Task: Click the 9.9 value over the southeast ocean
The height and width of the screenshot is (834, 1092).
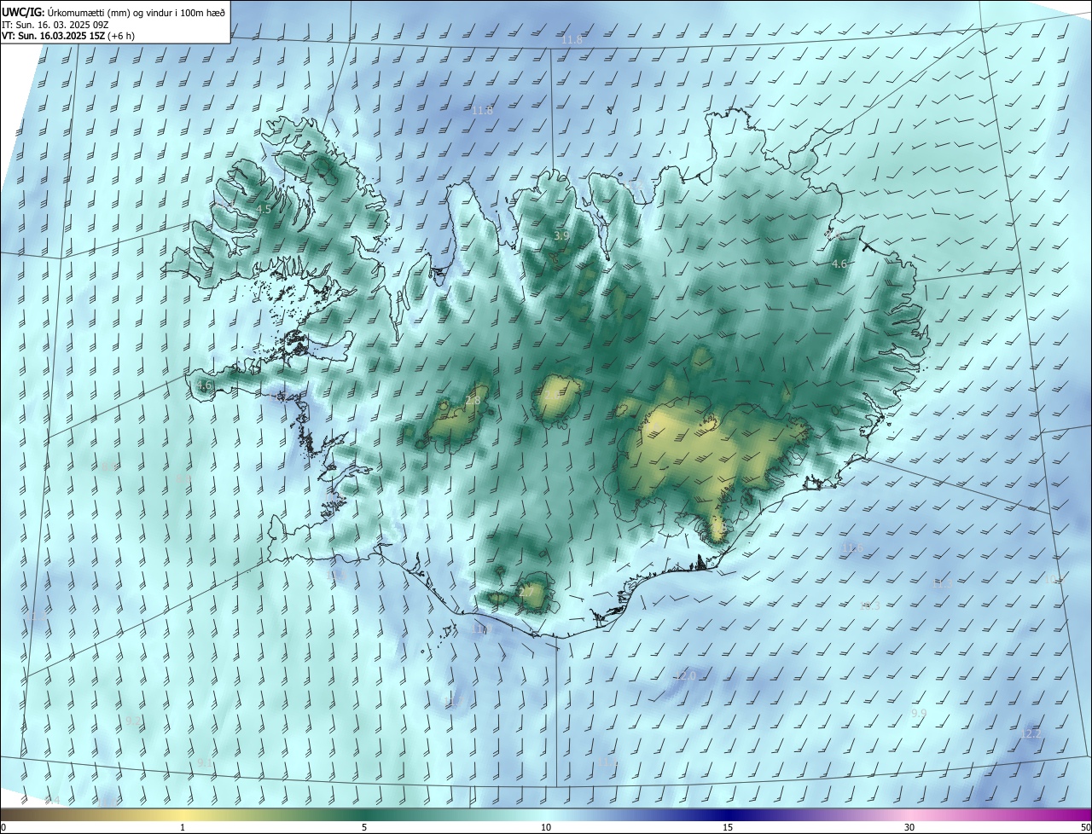Action: tap(919, 713)
